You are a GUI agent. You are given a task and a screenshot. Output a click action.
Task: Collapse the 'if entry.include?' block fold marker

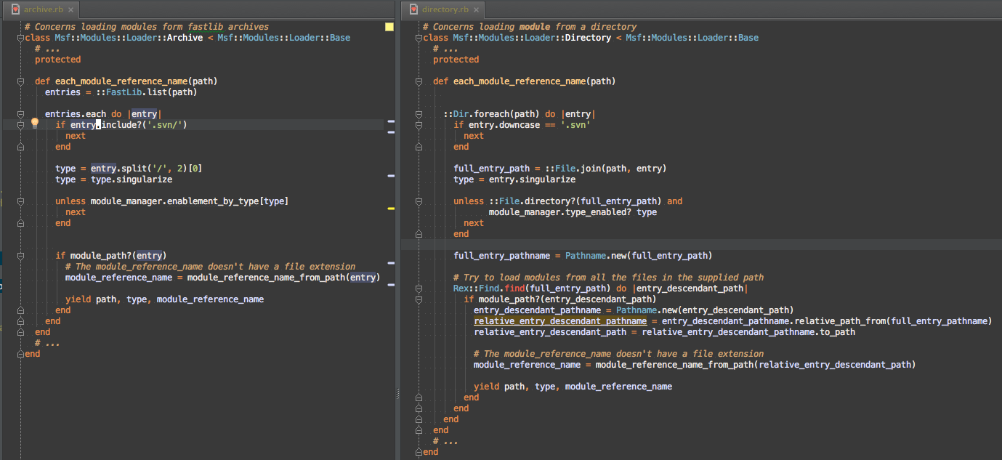pos(20,125)
